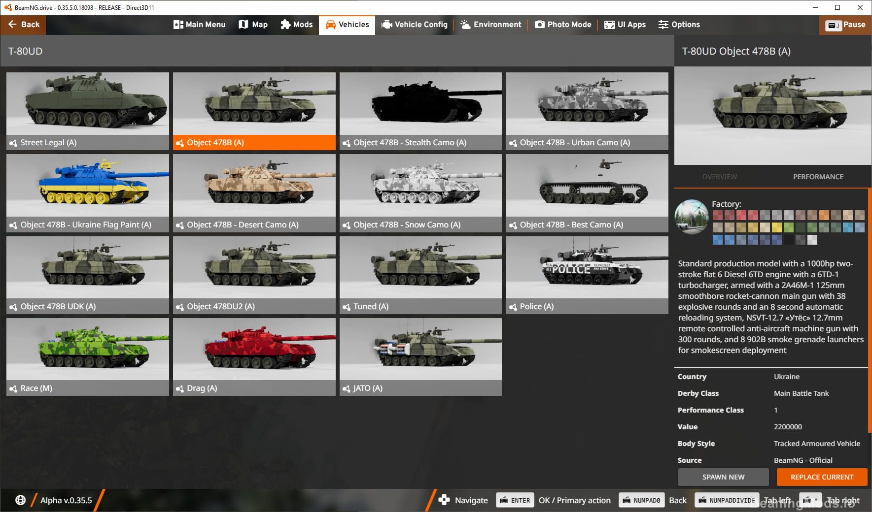Screen dimensions: 872x512
Task: Pick the white Factory paint swatch
Action: click(x=812, y=240)
